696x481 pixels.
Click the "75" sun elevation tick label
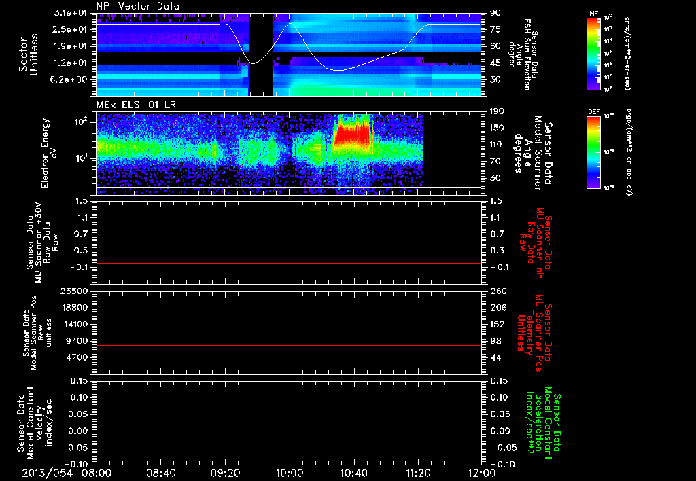pos(495,29)
